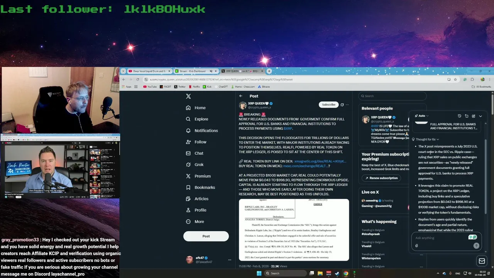Subscribe to XRP QUEEN
The image size is (494, 278).
(328, 105)
